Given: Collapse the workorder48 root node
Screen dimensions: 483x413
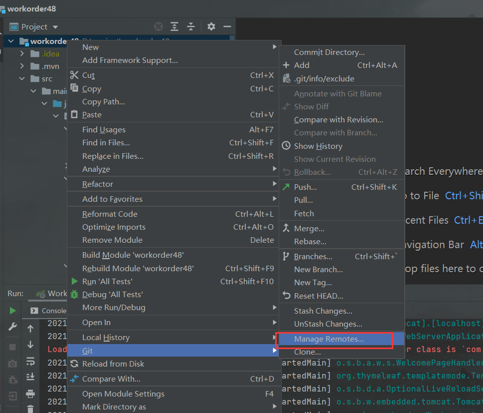Looking at the screenshot, I should tap(11, 41).
